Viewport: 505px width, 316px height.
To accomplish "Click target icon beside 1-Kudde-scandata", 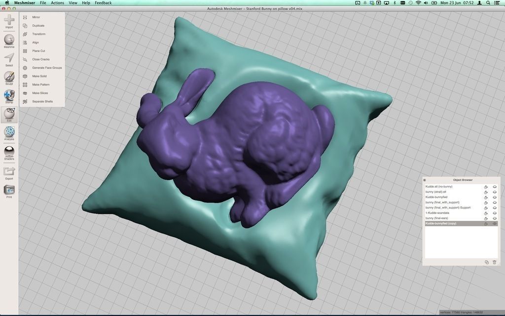I will pyautogui.click(x=486, y=213).
